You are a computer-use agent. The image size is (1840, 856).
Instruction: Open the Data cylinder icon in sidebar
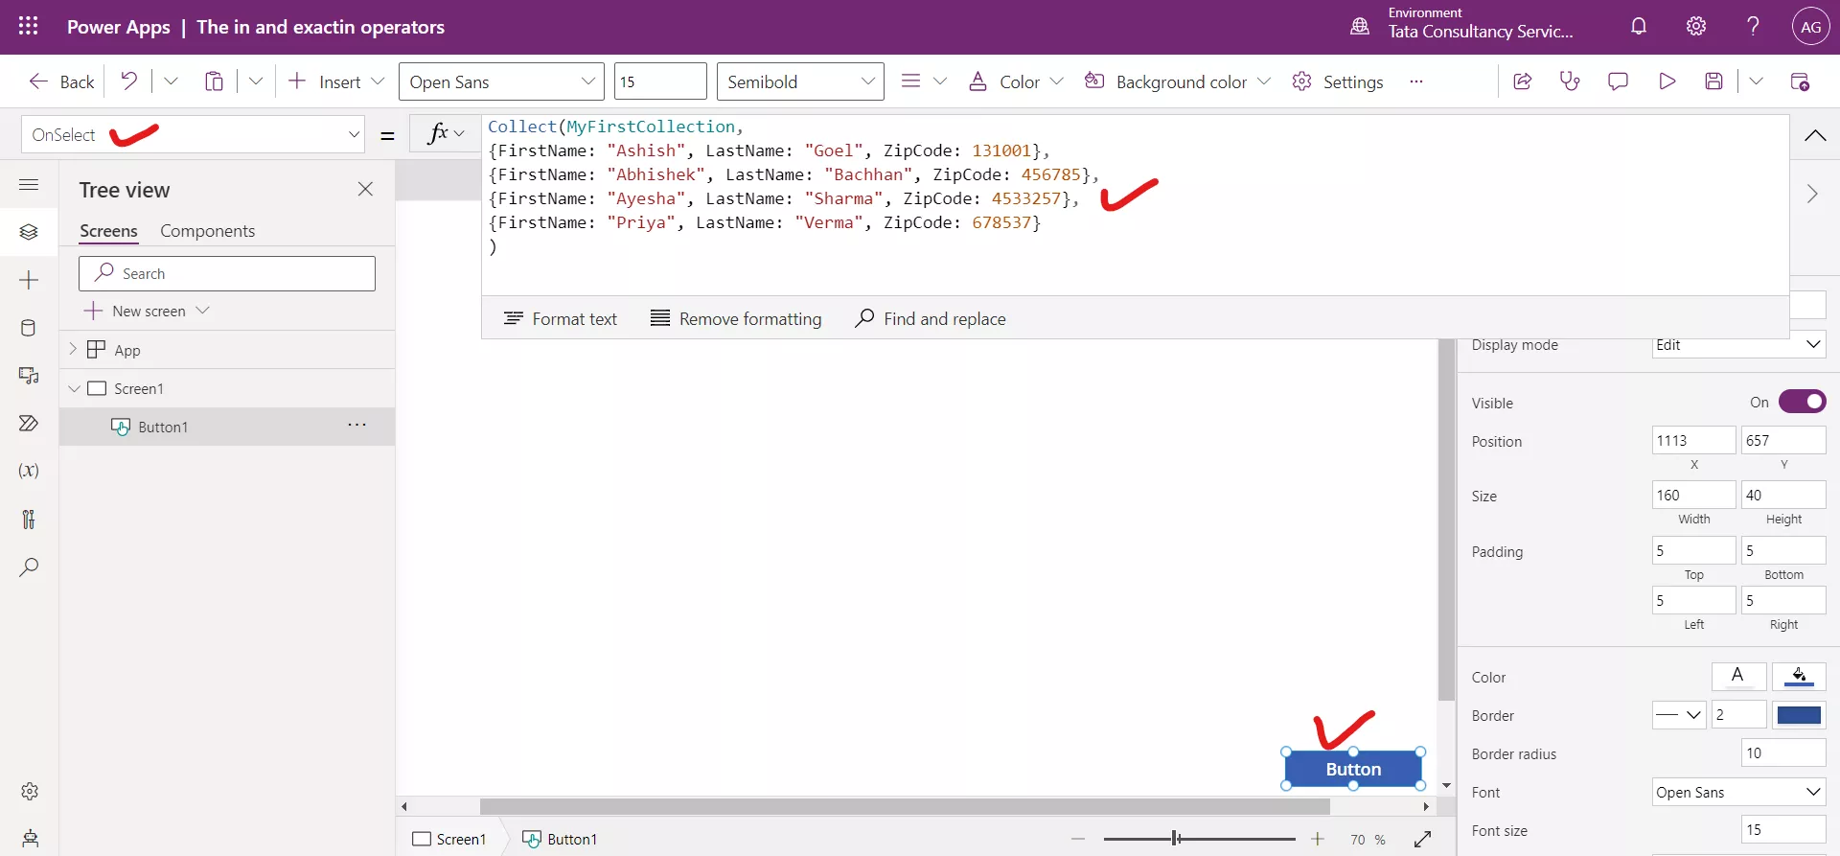pos(29,328)
